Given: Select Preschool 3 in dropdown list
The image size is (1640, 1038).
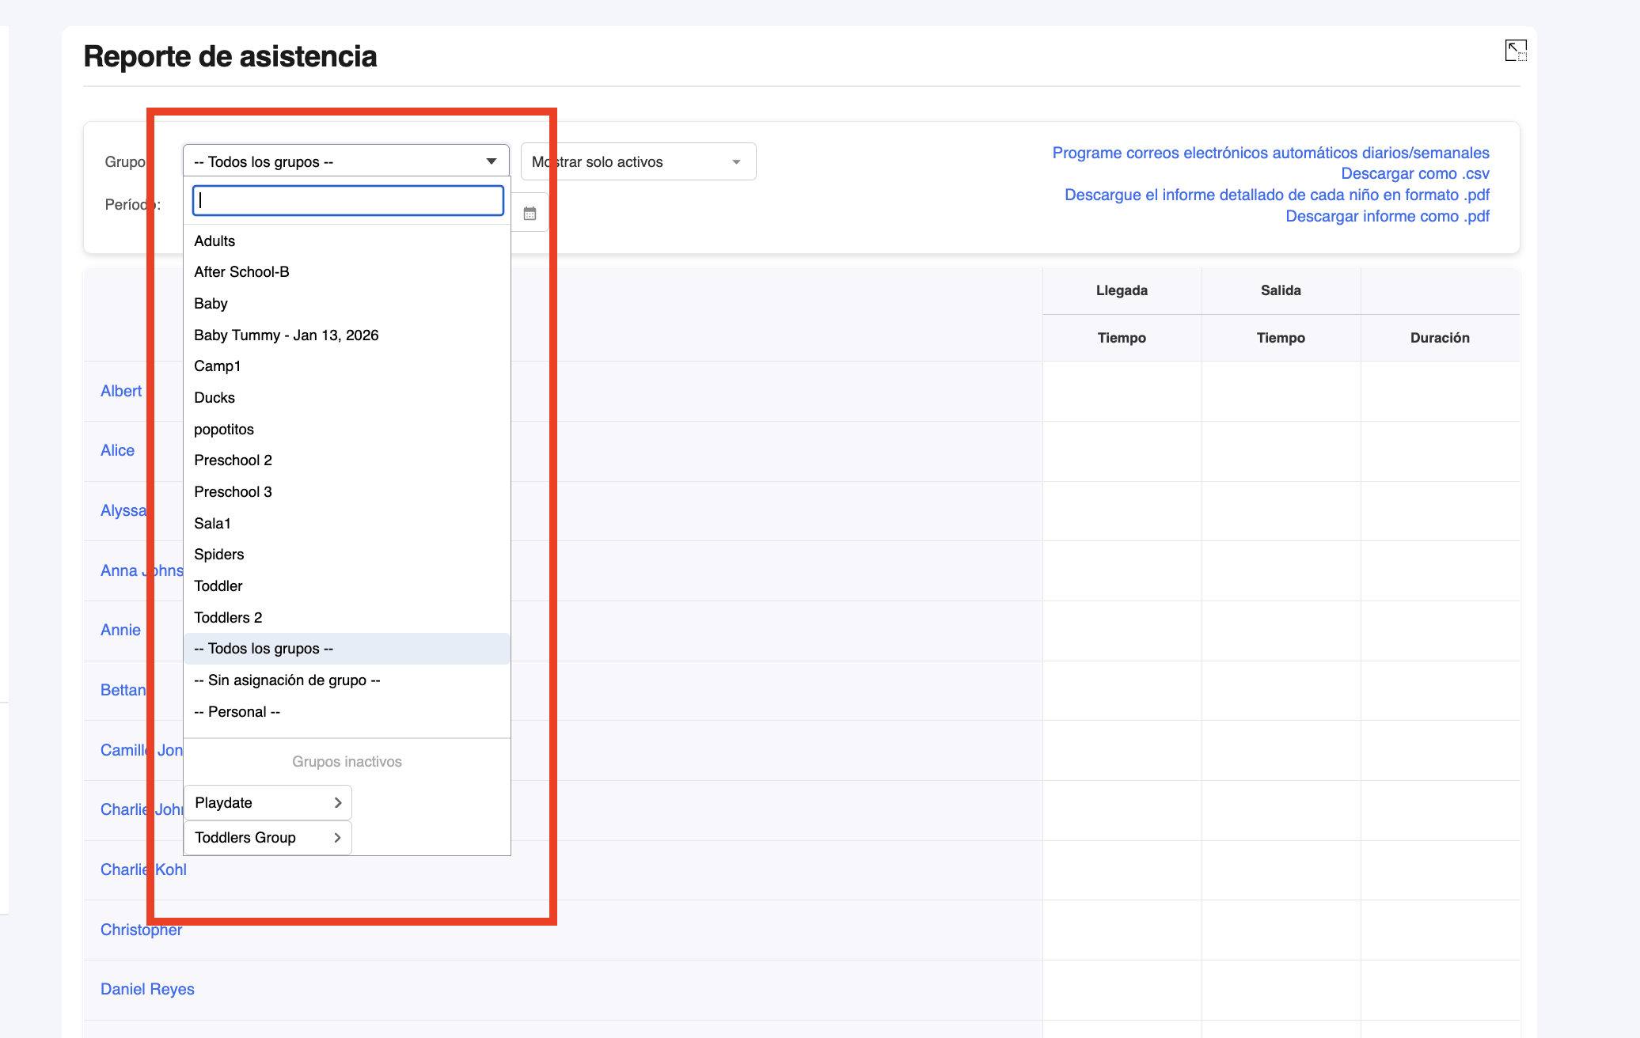Looking at the screenshot, I should 233,492.
